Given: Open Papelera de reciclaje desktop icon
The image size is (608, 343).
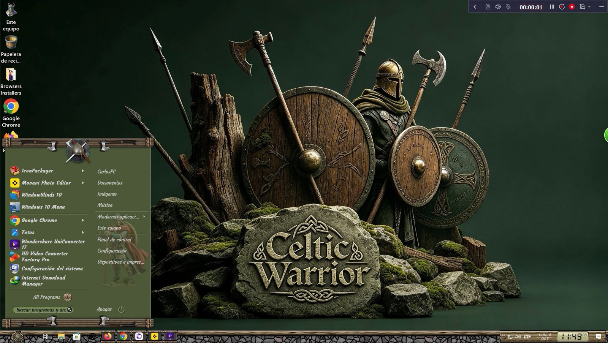Looking at the screenshot, I should [x=11, y=49].
